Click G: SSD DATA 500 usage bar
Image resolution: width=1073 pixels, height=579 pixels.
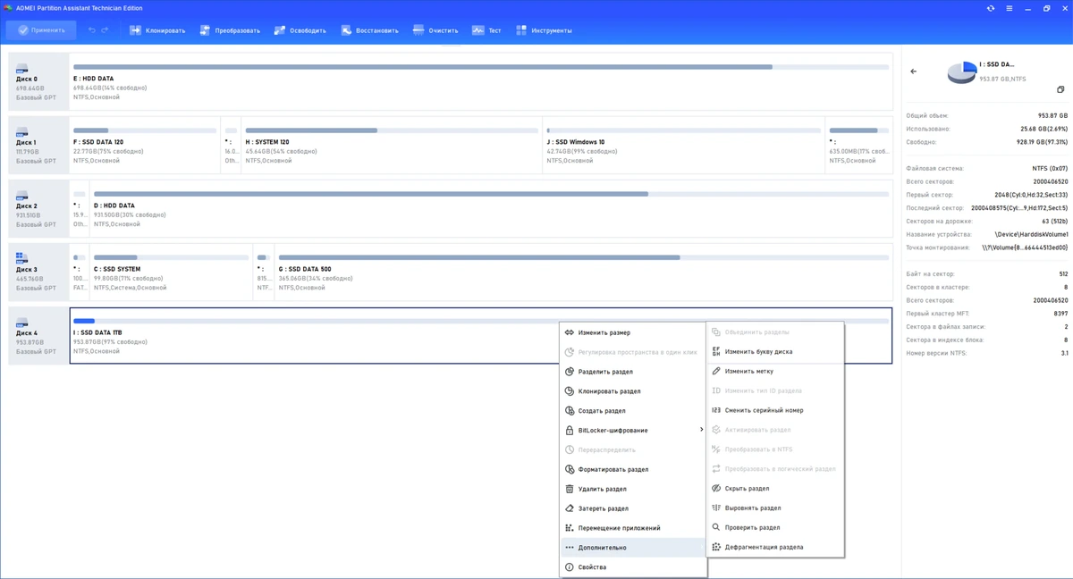584,257
